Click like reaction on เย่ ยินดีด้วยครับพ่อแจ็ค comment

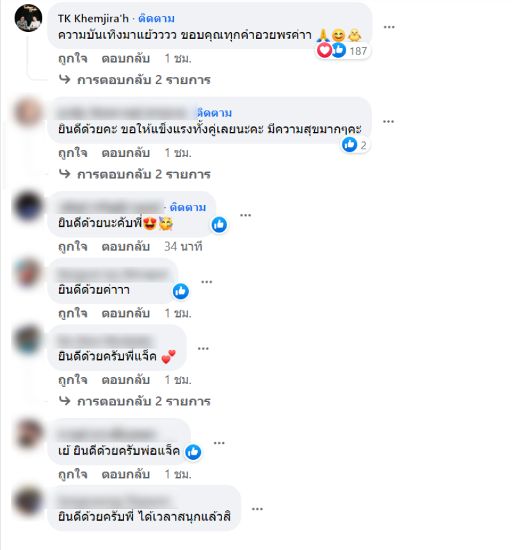[193, 452]
